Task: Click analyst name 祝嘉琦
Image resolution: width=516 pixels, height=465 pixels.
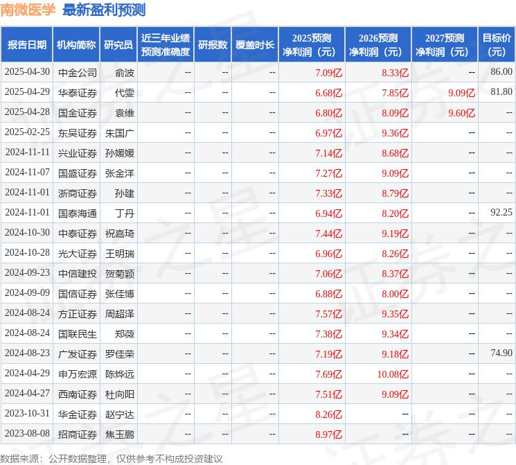Action: click(x=119, y=233)
